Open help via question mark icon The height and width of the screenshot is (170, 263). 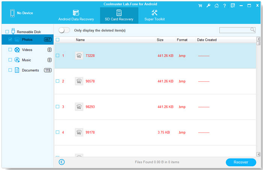pos(224,6)
